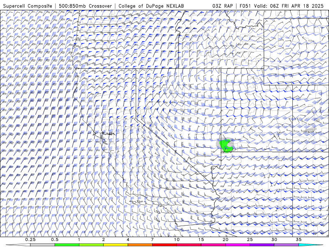The width and height of the screenshot is (329, 247).
Task: Click the green supercell composite blob
Action: (x=226, y=146)
